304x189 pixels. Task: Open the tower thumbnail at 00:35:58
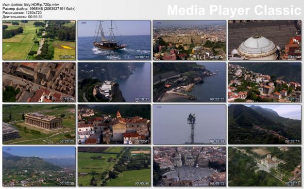[190, 124]
